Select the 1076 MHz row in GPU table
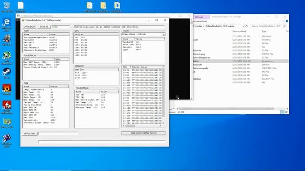Screen dimensions: 305x171 click(96, 45)
